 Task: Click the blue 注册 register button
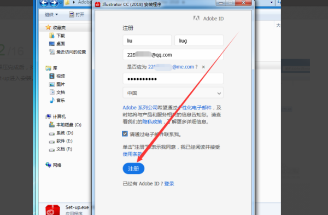click(133, 168)
